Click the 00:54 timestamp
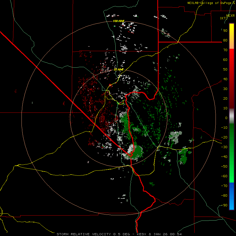 click(x=176, y=234)
